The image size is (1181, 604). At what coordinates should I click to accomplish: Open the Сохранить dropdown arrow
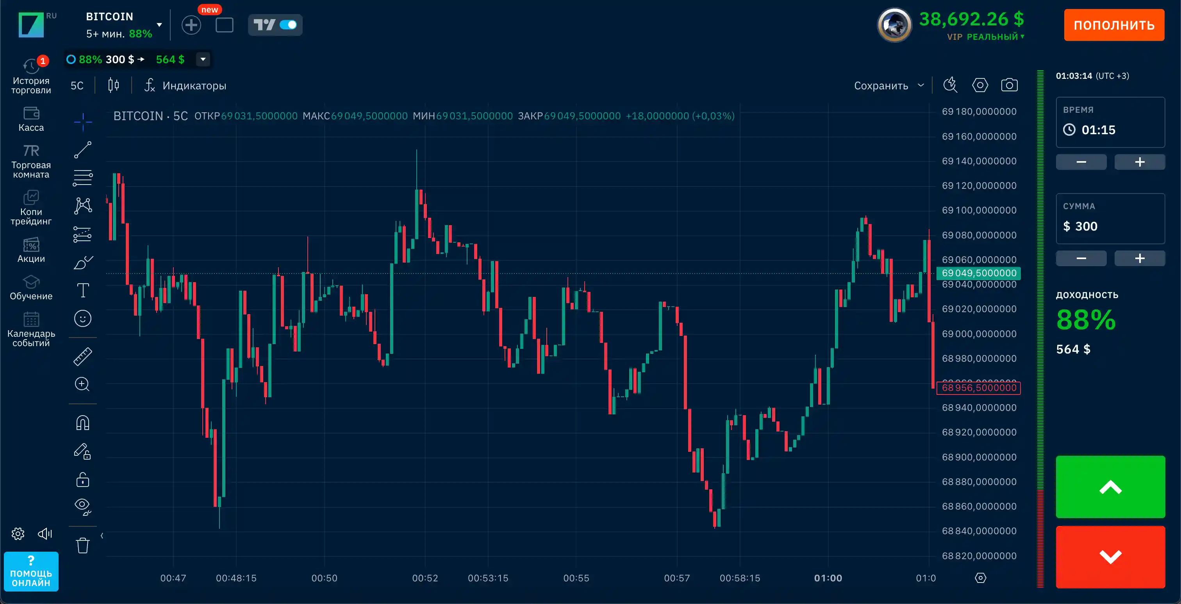tap(921, 85)
